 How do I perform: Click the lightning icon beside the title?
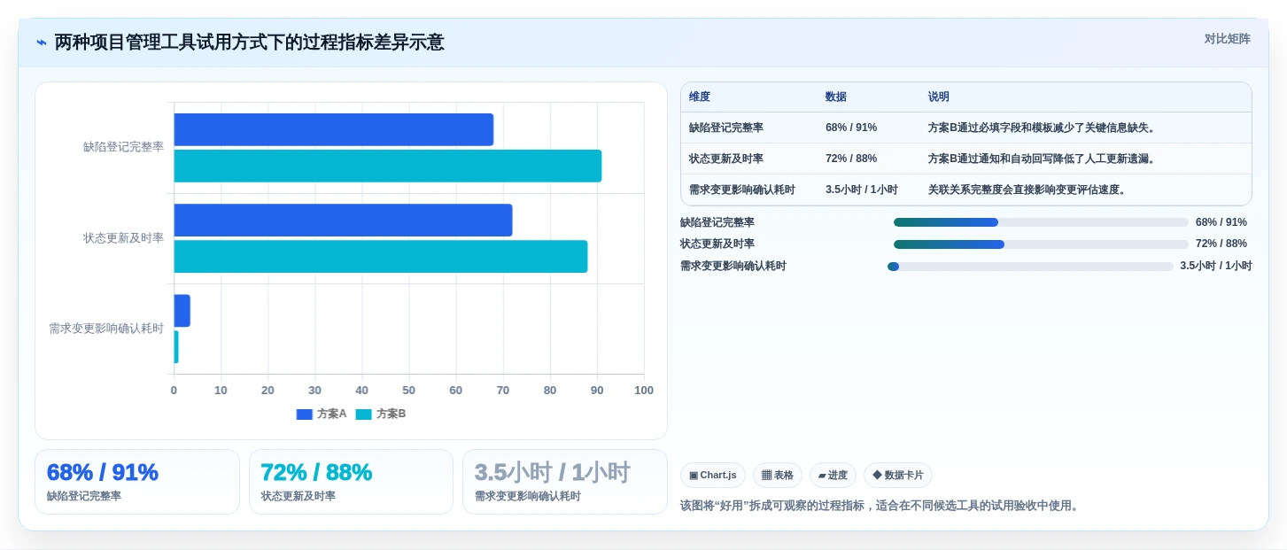42,43
